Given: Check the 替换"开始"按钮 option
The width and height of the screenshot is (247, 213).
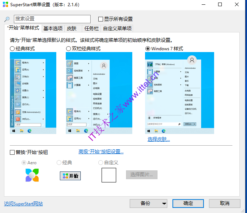Looking at the screenshot, I should [12, 152].
